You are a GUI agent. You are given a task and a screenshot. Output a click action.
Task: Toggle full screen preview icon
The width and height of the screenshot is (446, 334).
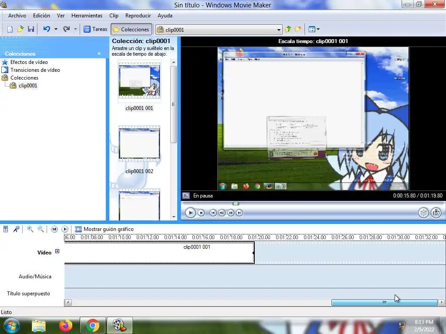[186, 196]
